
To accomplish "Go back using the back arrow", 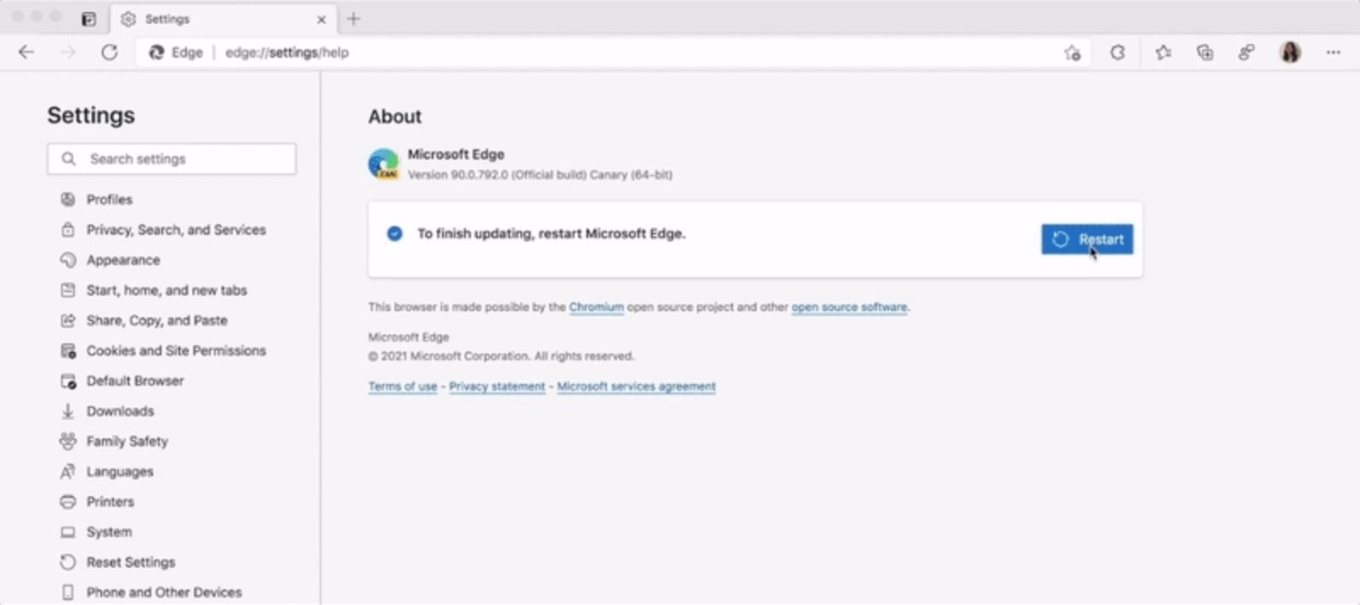I will point(26,53).
